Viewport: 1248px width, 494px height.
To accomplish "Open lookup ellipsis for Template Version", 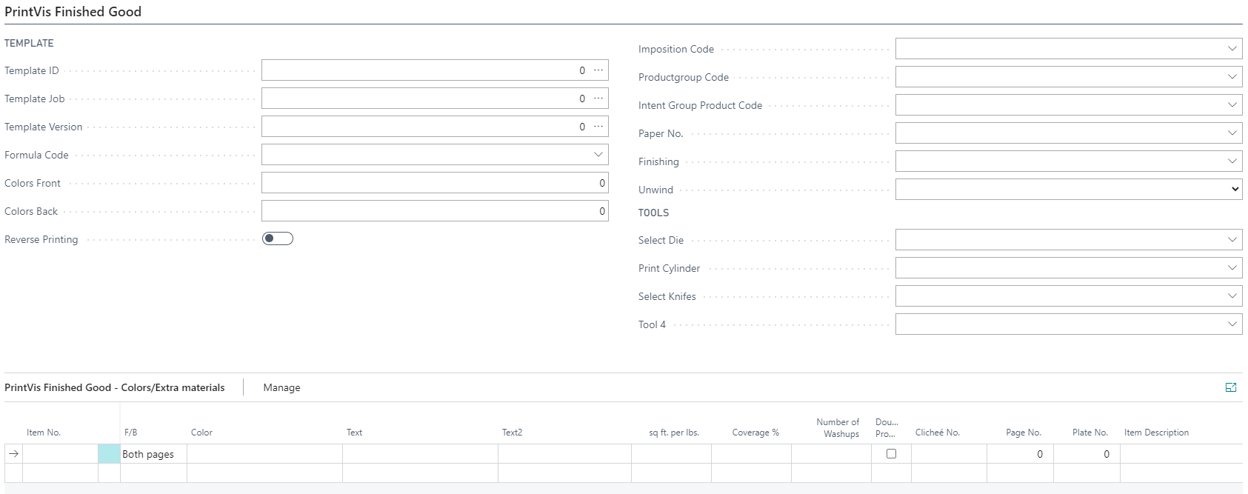I will (598, 127).
